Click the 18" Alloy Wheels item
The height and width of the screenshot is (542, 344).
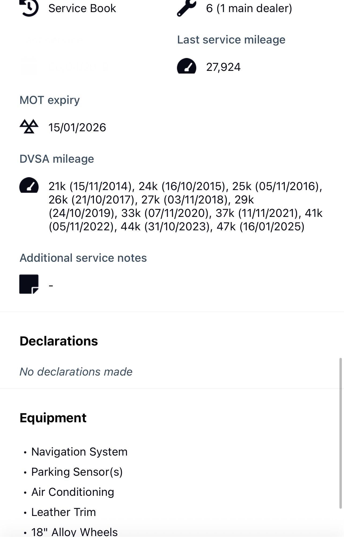[75, 532]
